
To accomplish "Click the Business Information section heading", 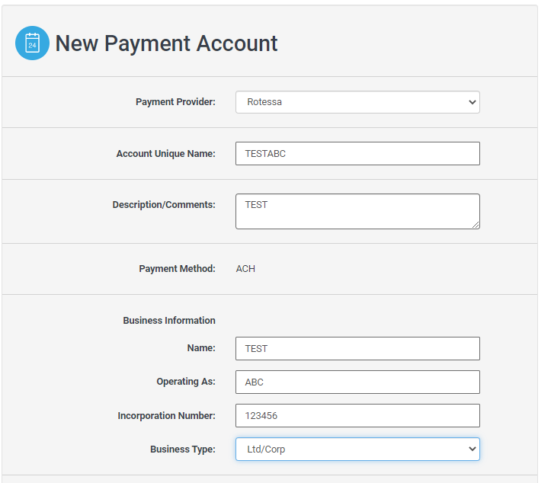I will click(x=169, y=321).
